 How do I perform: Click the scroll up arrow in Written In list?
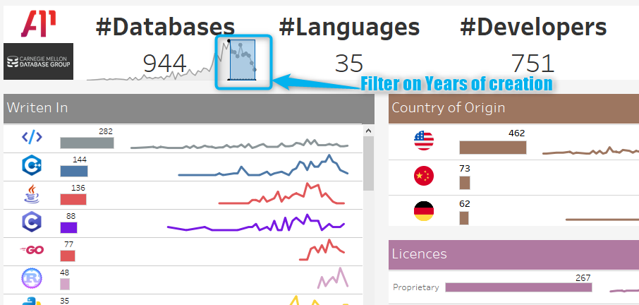tap(368, 131)
